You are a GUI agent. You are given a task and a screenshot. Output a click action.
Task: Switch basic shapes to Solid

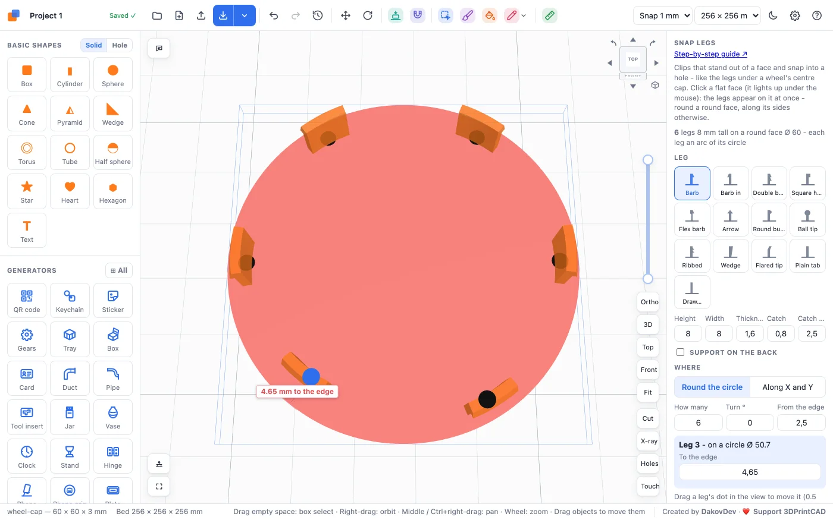(94, 45)
